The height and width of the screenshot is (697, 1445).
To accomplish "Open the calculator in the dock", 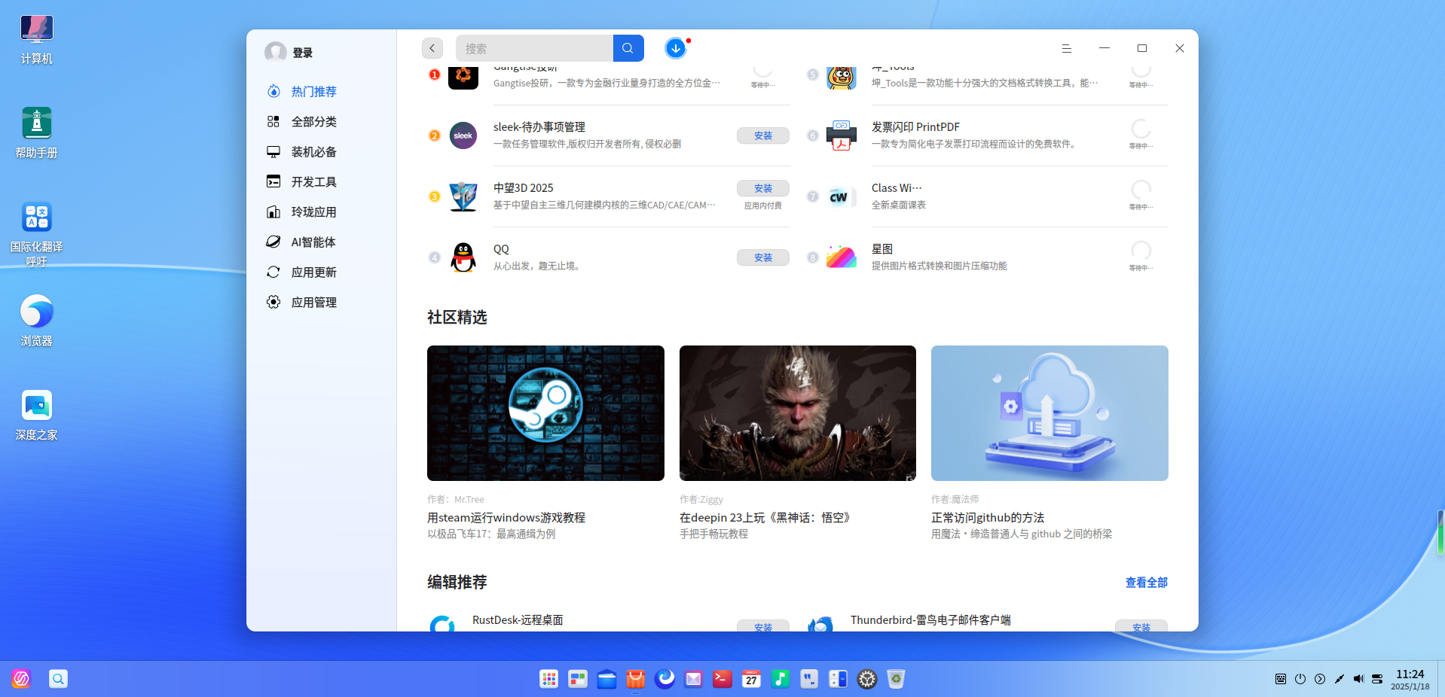I will click(838, 679).
